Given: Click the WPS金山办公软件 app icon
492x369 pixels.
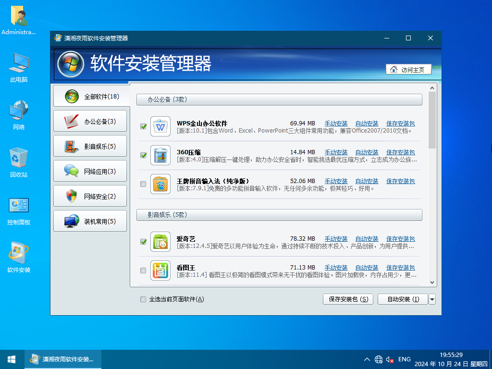Looking at the screenshot, I should tap(160, 126).
